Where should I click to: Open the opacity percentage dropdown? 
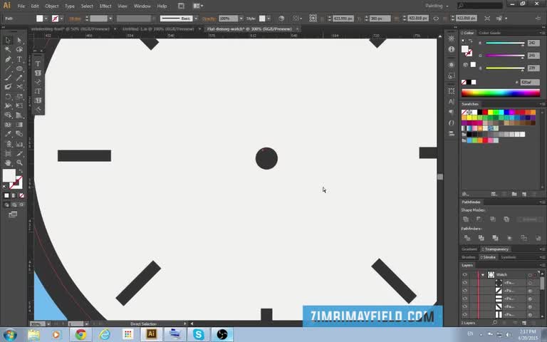click(x=241, y=19)
